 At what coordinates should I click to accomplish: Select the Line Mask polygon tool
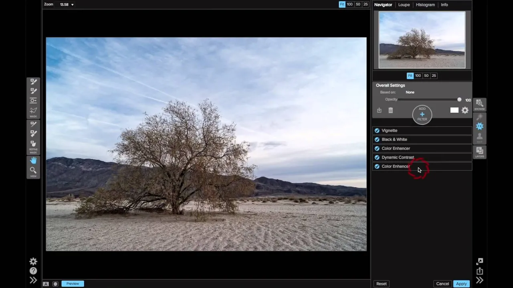tap(33, 110)
